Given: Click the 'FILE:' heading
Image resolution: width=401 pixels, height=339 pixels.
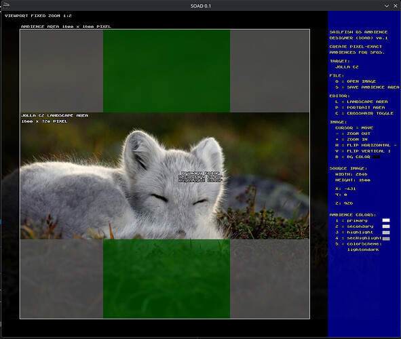Looking at the screenshot, I should (337, 76).
